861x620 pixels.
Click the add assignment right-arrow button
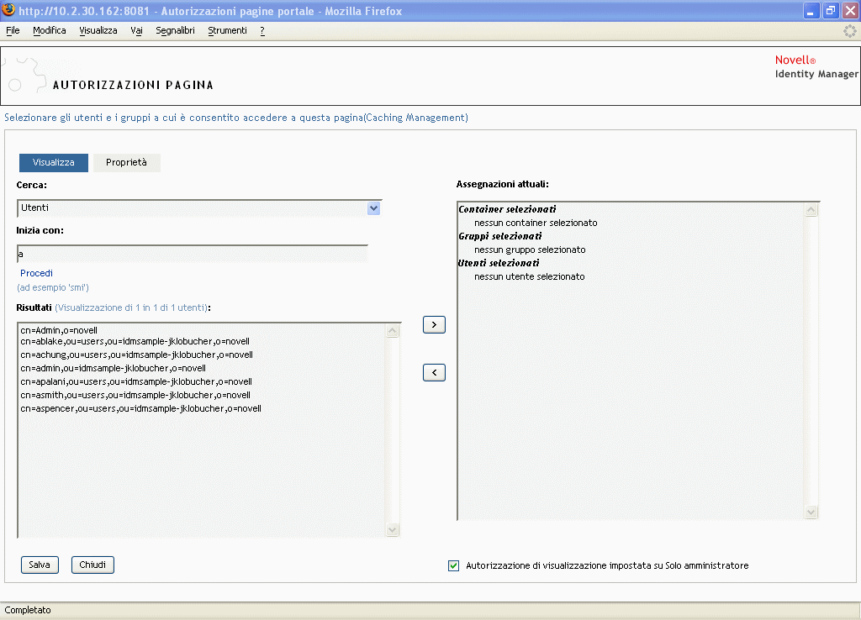[434, 325]
